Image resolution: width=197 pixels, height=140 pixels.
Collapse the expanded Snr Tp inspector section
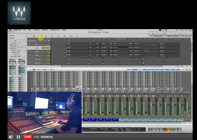pos(10,38)
